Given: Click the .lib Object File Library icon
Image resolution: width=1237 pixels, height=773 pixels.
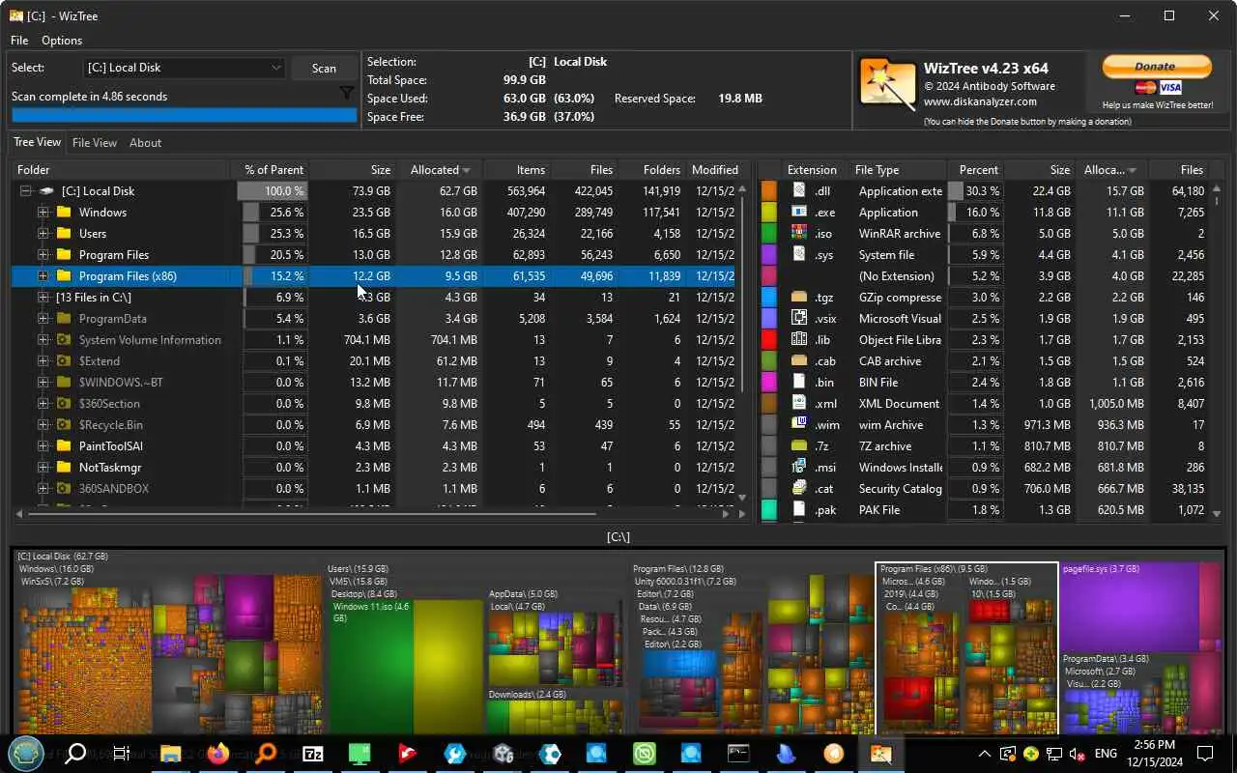Looking at the screenshot, I should coord(799,339).
